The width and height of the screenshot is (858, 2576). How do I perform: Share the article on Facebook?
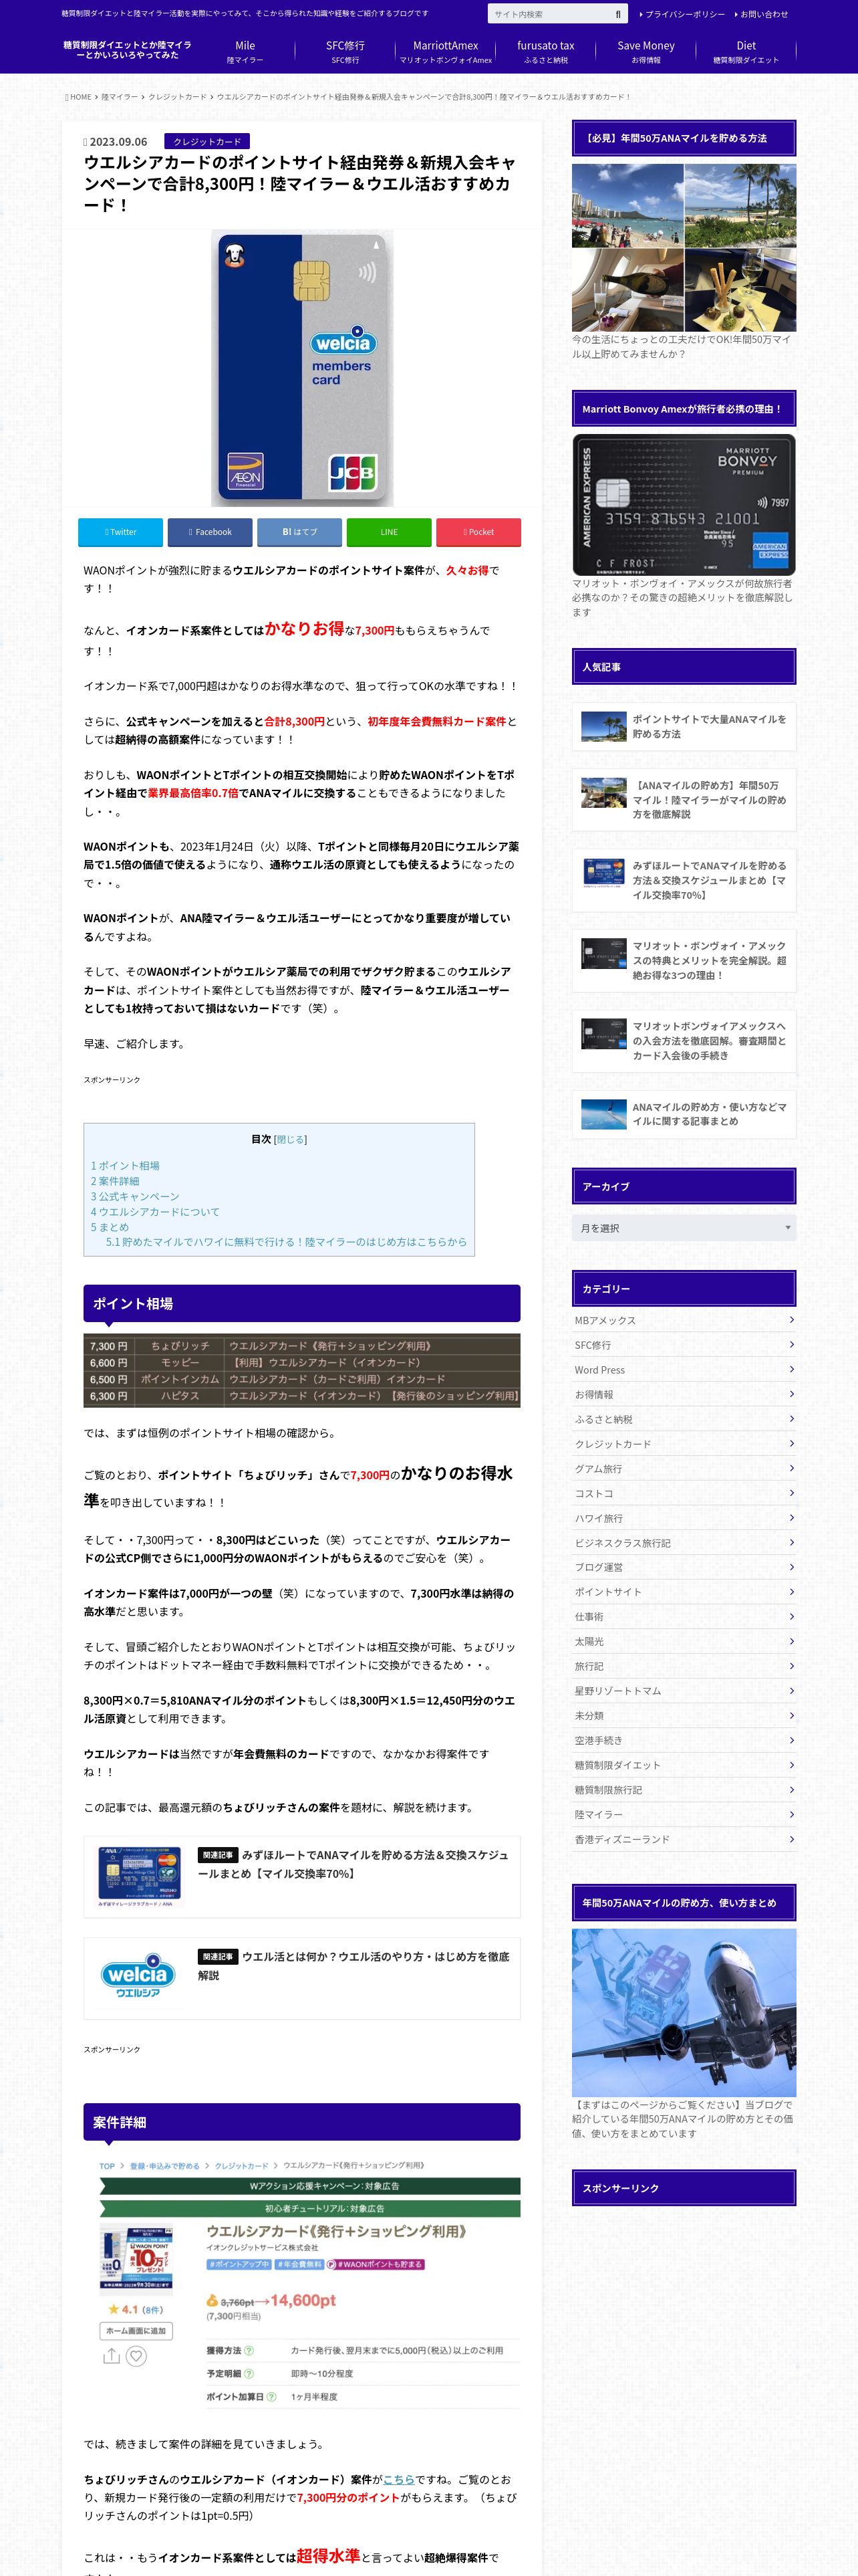(x=210, y=532)
